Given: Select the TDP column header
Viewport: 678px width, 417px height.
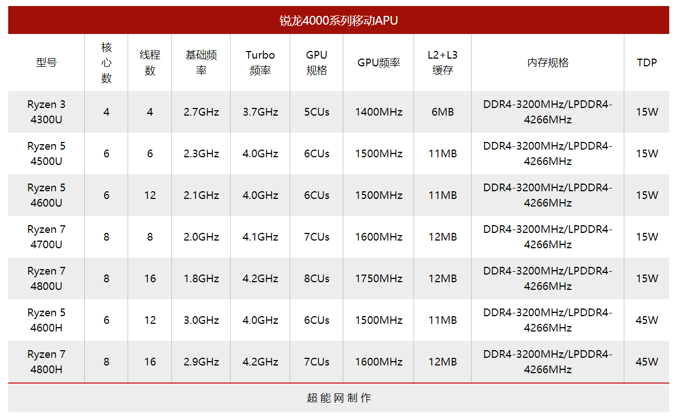Looking at the screenshot, I should (x=647, y=62).
